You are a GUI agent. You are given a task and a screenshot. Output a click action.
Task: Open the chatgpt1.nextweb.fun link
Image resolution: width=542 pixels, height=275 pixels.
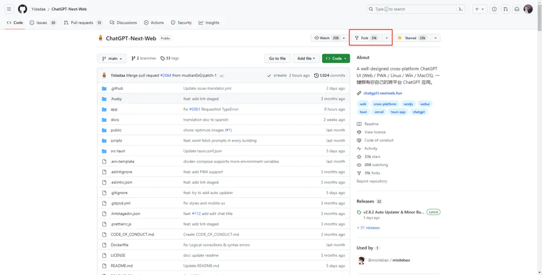tap(382, 93)
